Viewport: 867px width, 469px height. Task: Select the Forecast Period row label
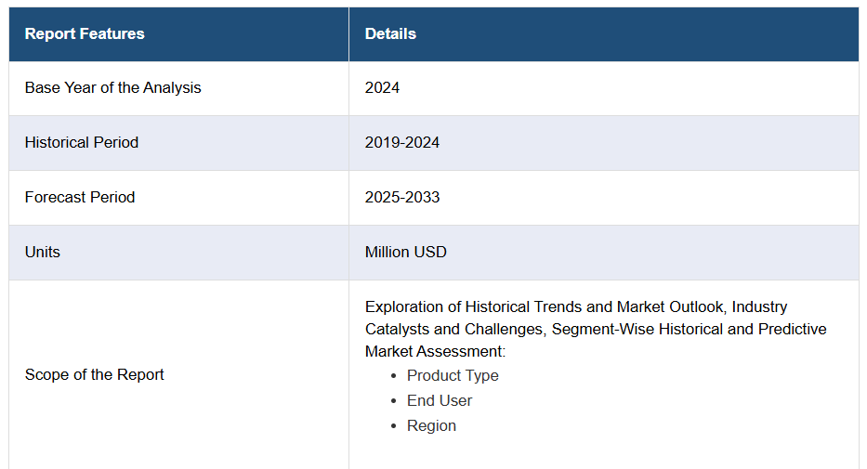80,197
